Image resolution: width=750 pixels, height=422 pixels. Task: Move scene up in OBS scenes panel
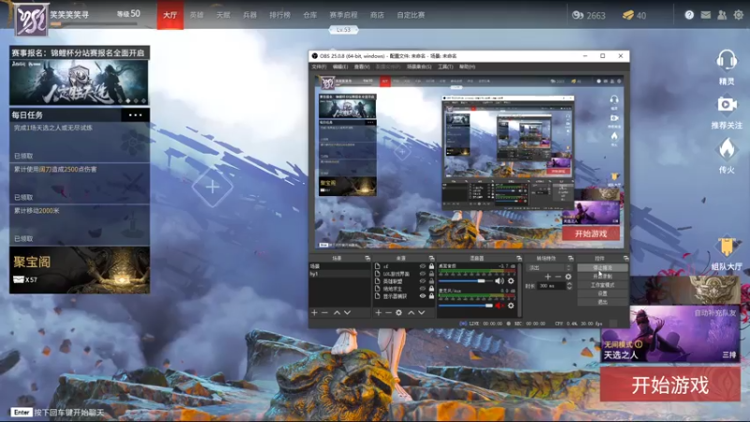pos(337,312)
